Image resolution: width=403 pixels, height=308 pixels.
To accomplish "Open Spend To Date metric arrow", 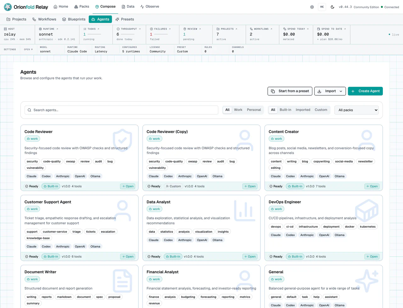I will pyautogui.click(x=345, y=29).
